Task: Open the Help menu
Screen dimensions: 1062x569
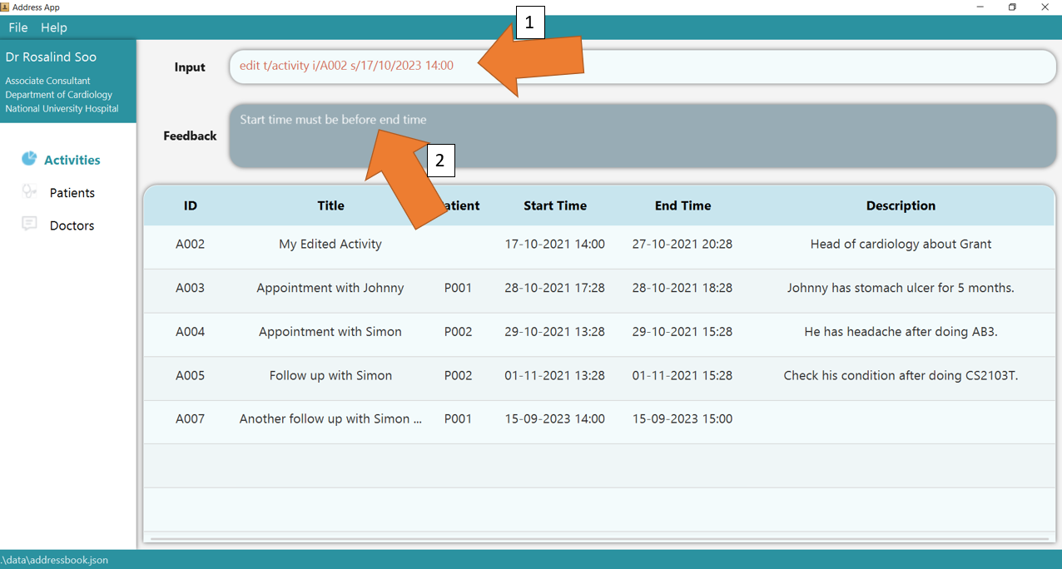Action: pyautogui.click(x=54, y=27)
